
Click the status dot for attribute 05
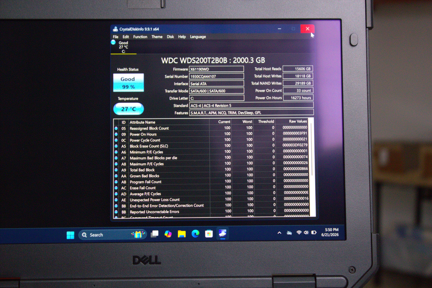[116, 128]
